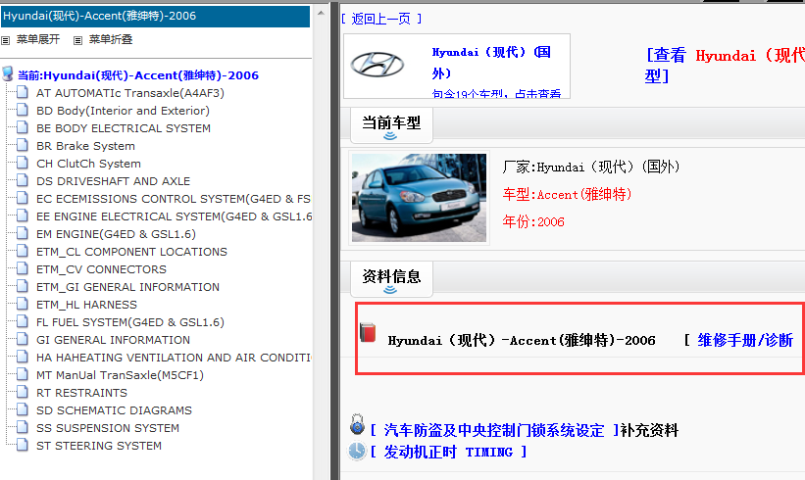Open 发动机正时 TIMING link
This screenshot has width=805, height=480.
448,452
